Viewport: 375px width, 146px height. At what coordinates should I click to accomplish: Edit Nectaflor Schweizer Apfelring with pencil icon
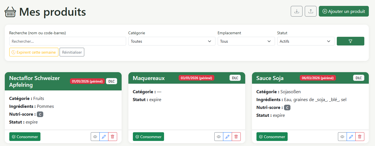[x=104, y=137]
